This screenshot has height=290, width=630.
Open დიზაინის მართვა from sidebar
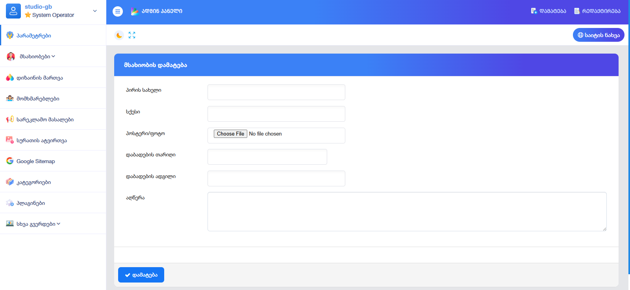pyautogui.click(x=39, y=78)
